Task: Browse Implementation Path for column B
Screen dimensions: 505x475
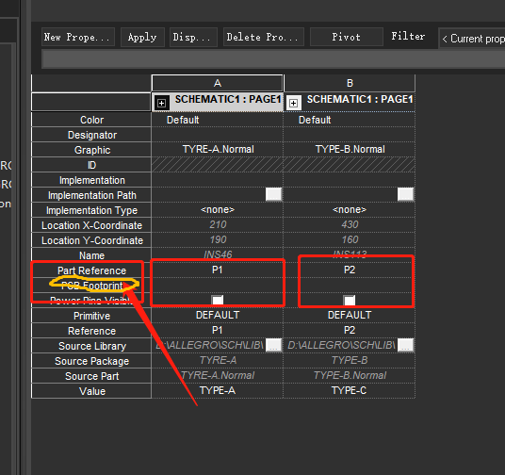Action: (405, 194)
